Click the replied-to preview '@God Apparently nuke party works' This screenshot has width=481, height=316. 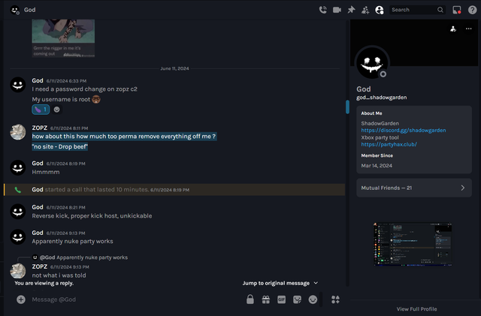83,257
